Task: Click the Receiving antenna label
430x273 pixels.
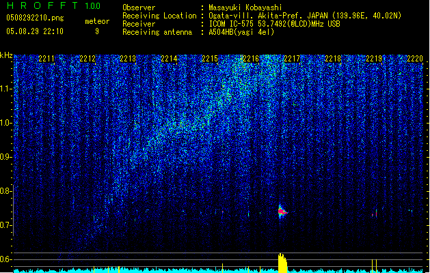Action: coord(157,32)
